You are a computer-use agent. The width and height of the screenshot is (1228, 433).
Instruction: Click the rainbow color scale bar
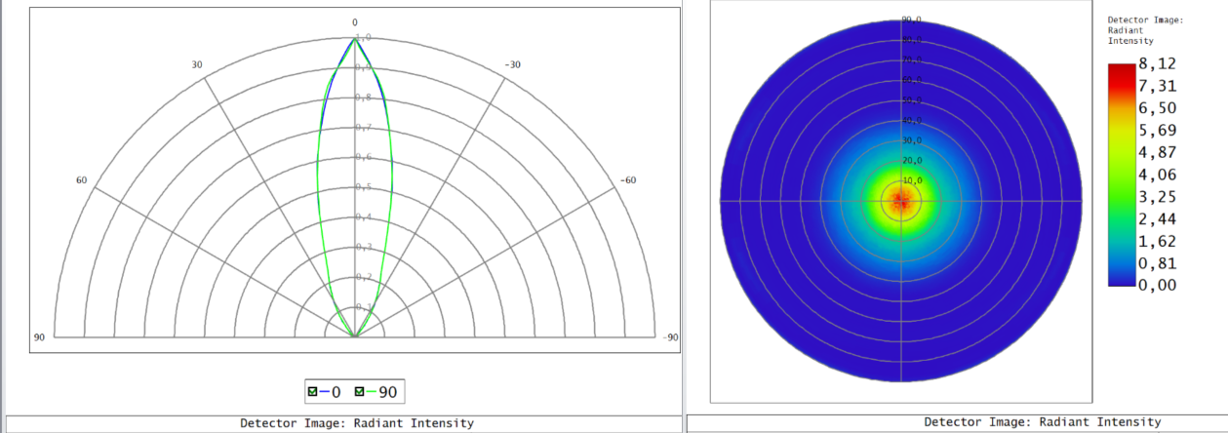pos(1123,174)
